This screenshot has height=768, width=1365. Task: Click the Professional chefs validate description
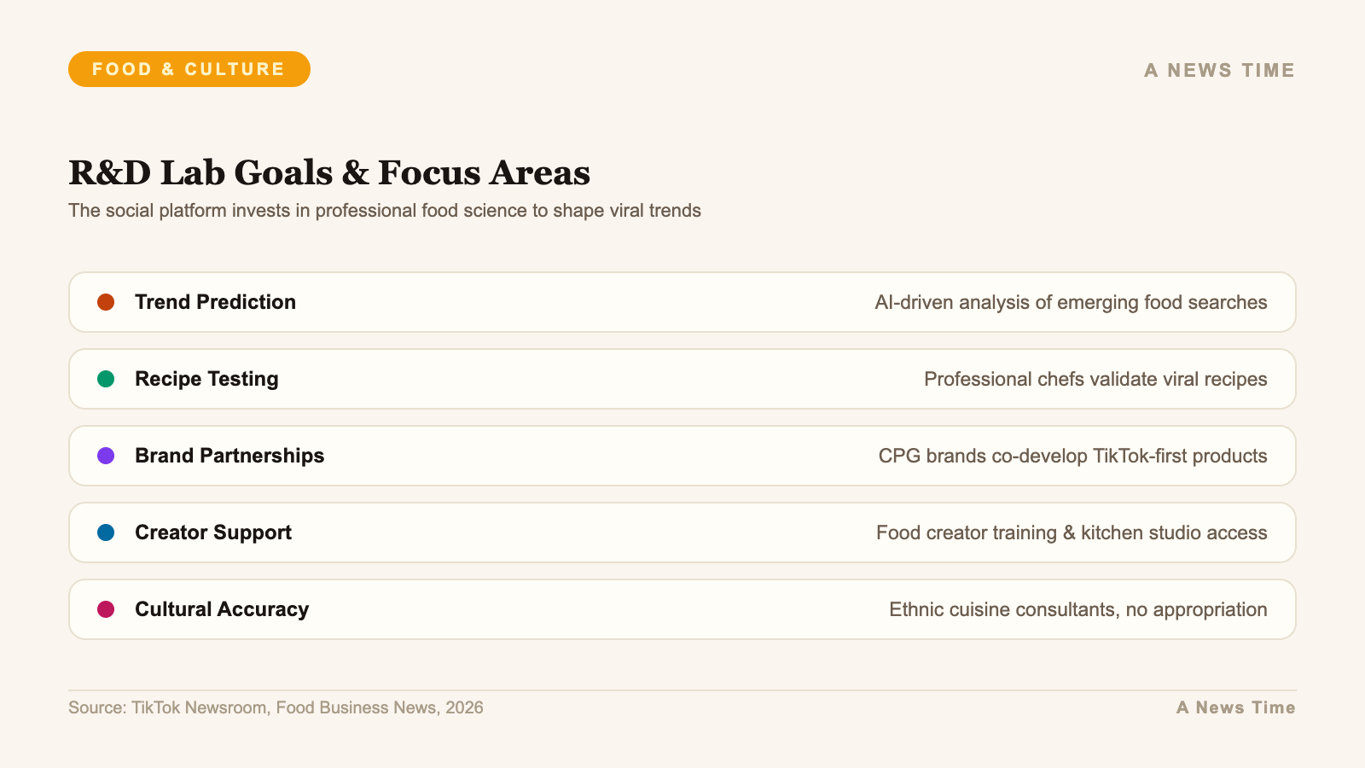tap(1095, 379)
